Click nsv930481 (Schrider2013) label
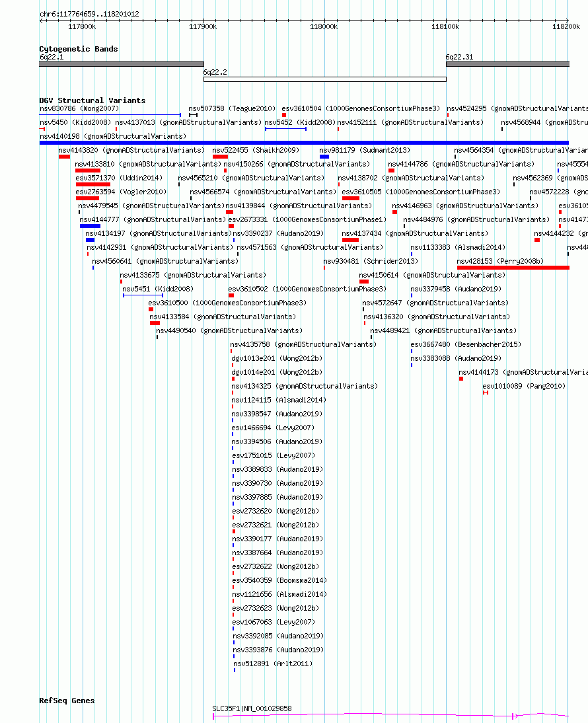This screenshot has height=723, width=588. tap(371, 262)
